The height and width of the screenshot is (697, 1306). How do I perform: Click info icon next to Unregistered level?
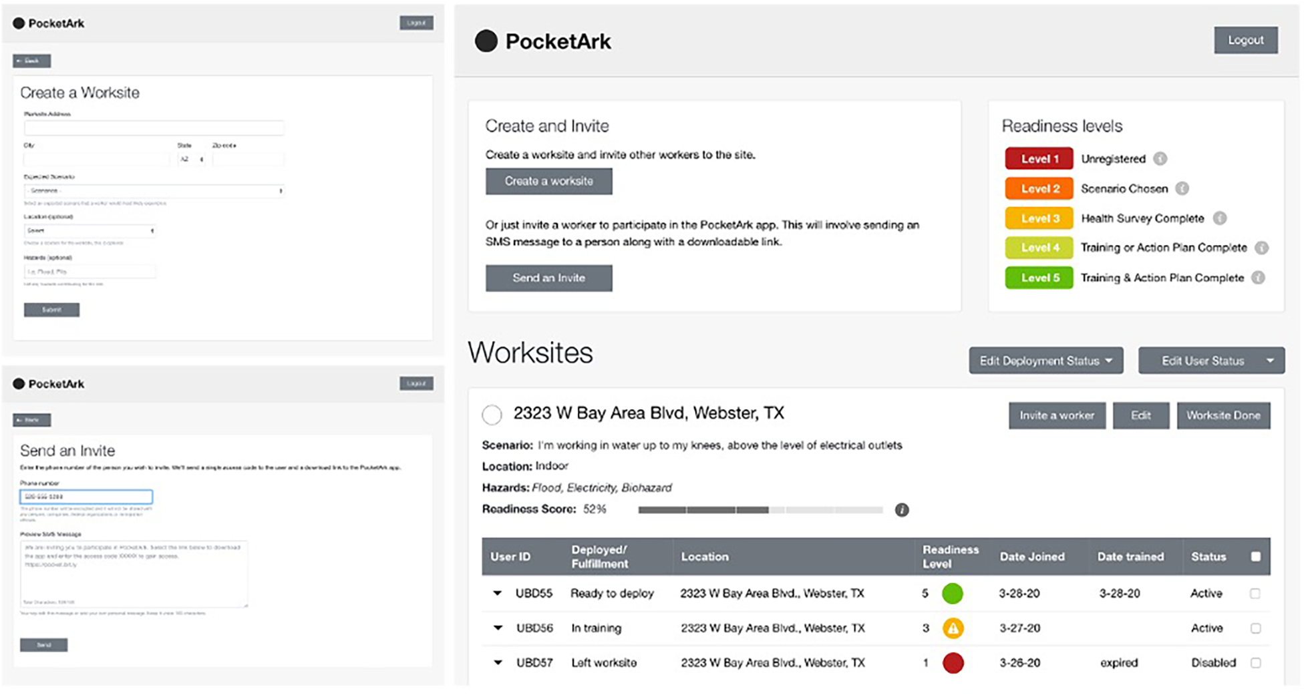pos(1160,159)
